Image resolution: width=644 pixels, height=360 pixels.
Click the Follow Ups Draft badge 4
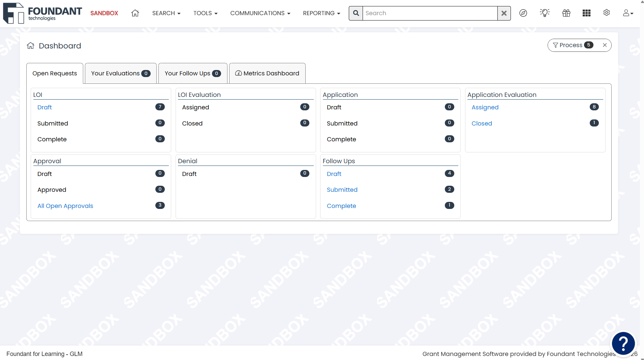(450, 173)
